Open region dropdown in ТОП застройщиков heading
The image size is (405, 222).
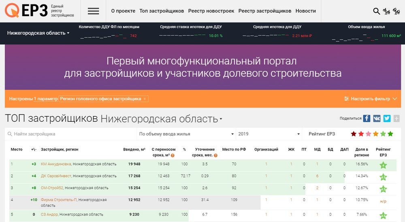click(161, 119)
